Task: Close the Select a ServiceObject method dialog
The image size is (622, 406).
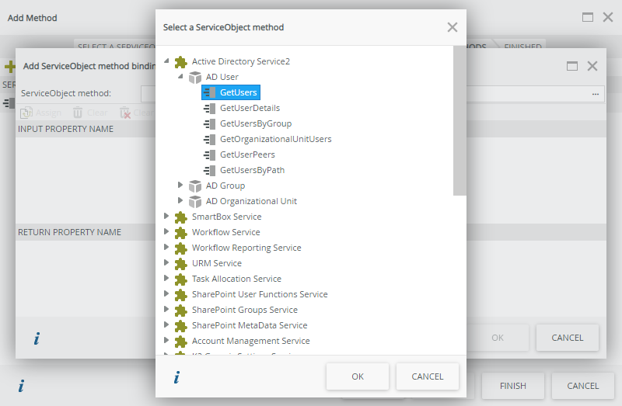Action: pos(453,27)
